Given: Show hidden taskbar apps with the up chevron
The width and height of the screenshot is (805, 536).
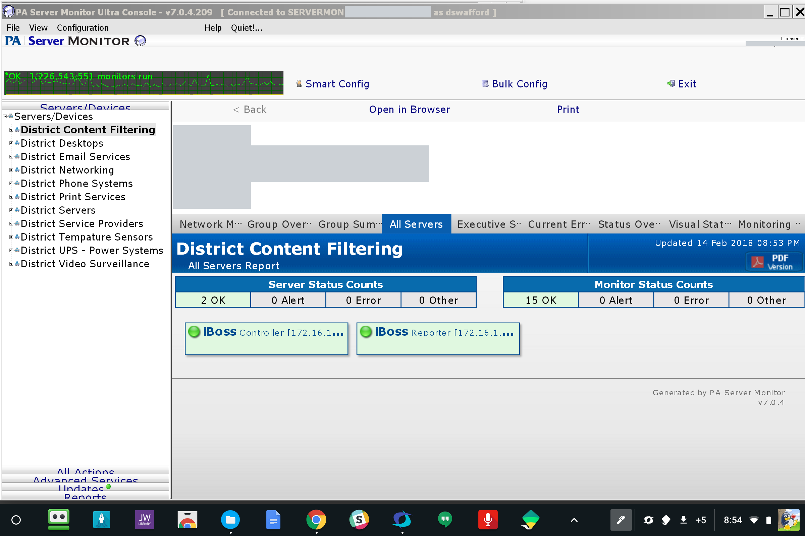Looking at the screenshot, I should (x=574, y=520).
